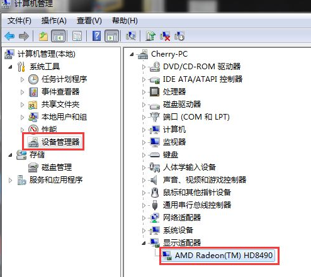Open the Help question mark toolbar icon
This screenshot has height=277, width=311.
96,36
